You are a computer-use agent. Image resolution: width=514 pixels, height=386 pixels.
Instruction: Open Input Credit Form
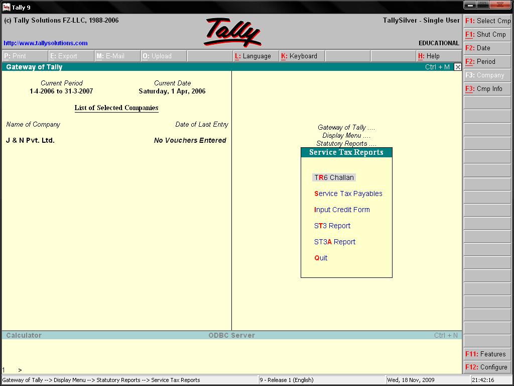[x=342, y=210]
